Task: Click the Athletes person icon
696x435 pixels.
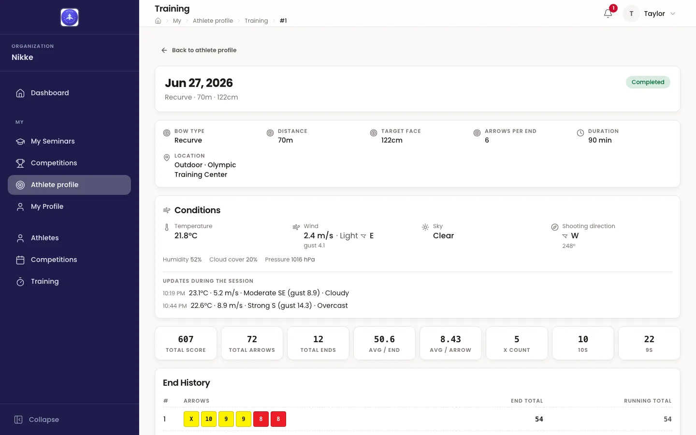Action: pos(20,238)
